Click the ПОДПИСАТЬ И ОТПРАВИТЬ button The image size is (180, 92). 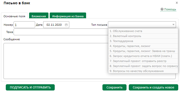click(x=30, y=87)
